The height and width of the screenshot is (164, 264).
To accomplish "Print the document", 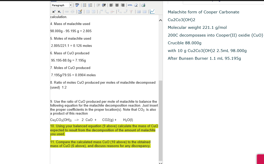I will [x=143, y=5].
